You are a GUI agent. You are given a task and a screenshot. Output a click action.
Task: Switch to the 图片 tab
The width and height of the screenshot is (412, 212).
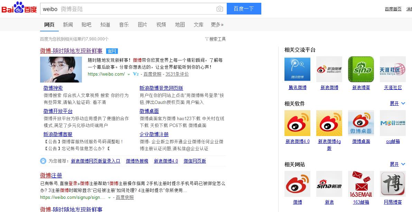pyautogui.click(x=142, y=25)
